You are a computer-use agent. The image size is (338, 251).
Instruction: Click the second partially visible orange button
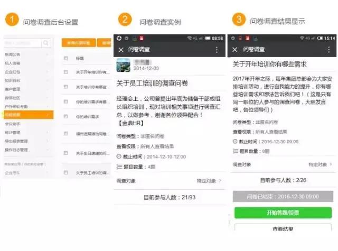105,43
